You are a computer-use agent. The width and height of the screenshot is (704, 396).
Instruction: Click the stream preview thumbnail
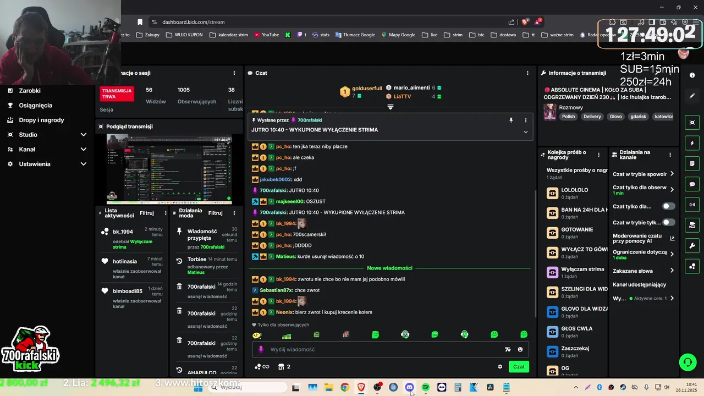[x=169, y=169]
